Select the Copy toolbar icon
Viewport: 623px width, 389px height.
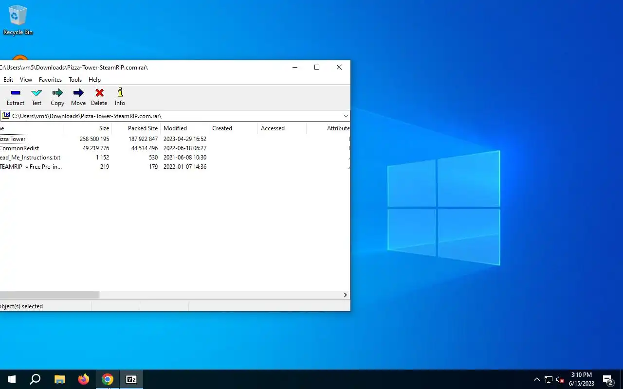(x=57, y=97)
